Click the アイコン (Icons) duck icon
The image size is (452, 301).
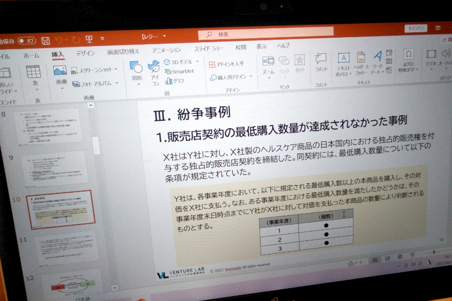coord(154,66)
